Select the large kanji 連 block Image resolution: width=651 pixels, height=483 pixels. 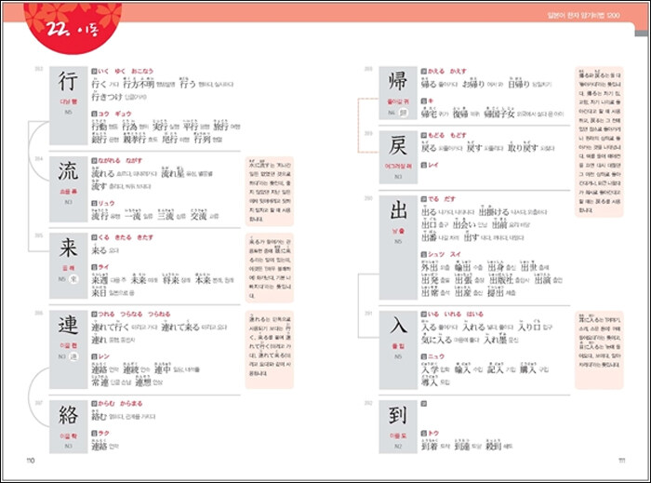pyautogui.click(x=69, y=349)
